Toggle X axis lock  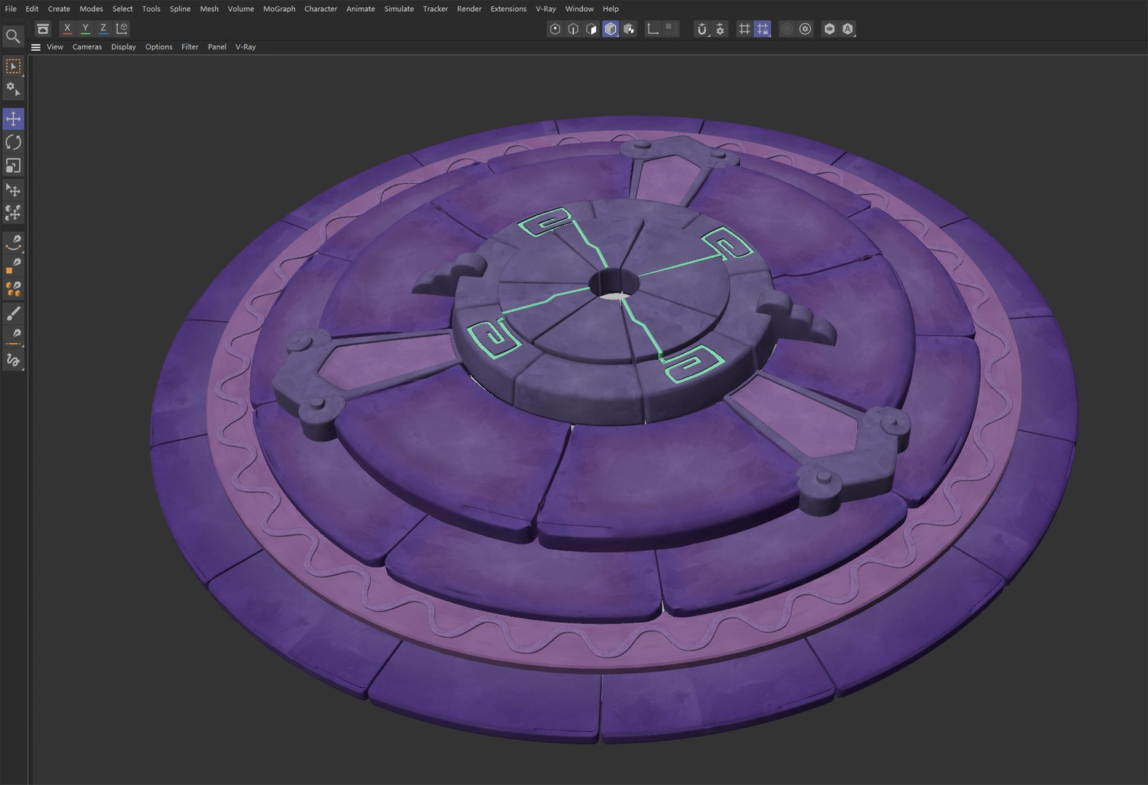click(67, 29)
